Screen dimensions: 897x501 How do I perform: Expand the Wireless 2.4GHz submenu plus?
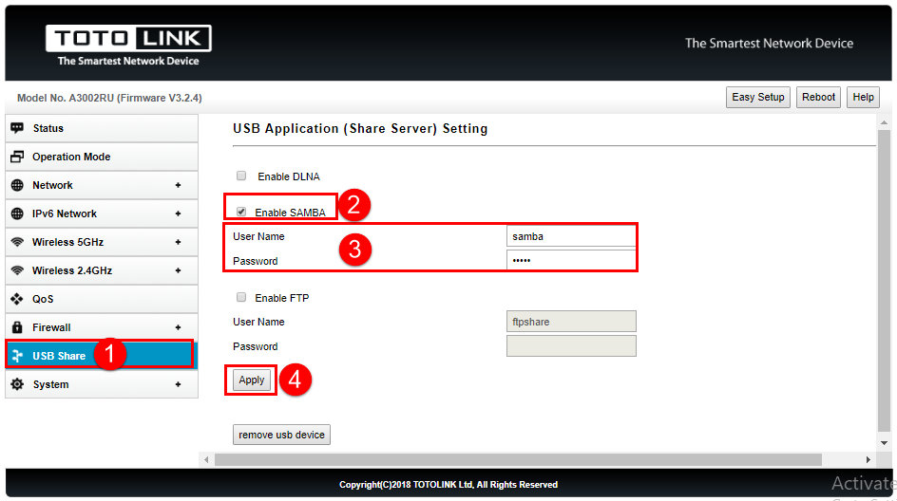coord(178,270)
